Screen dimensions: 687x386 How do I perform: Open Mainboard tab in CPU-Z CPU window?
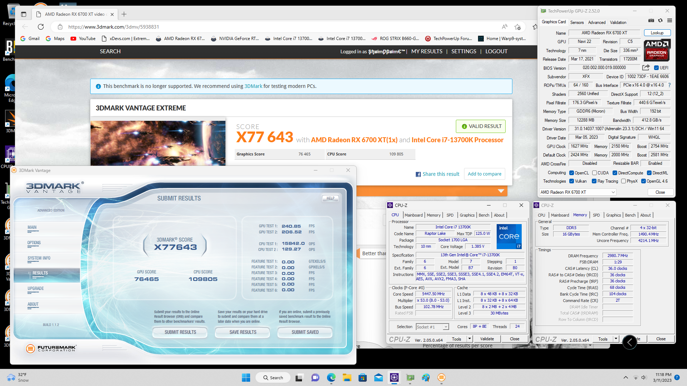[x=413, y=215]
